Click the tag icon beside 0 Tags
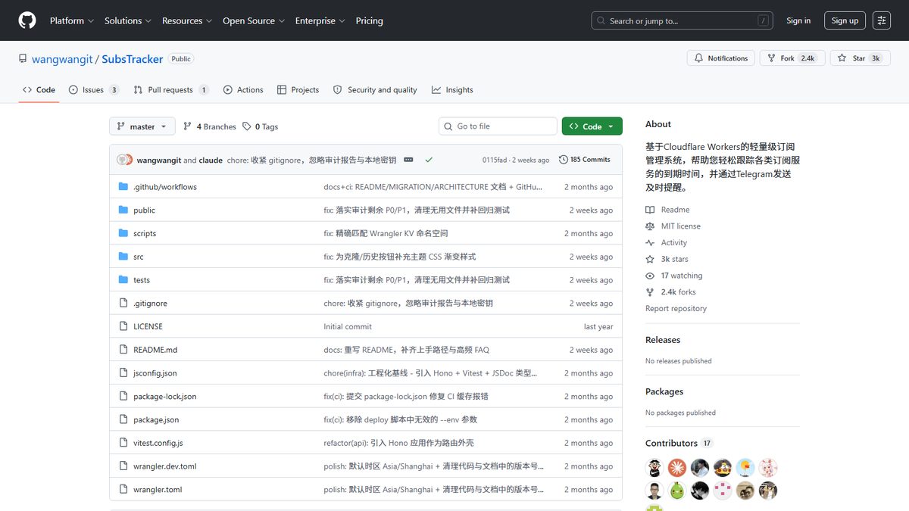Viewport: 909px width, 511px height. (x=247, y=126)
